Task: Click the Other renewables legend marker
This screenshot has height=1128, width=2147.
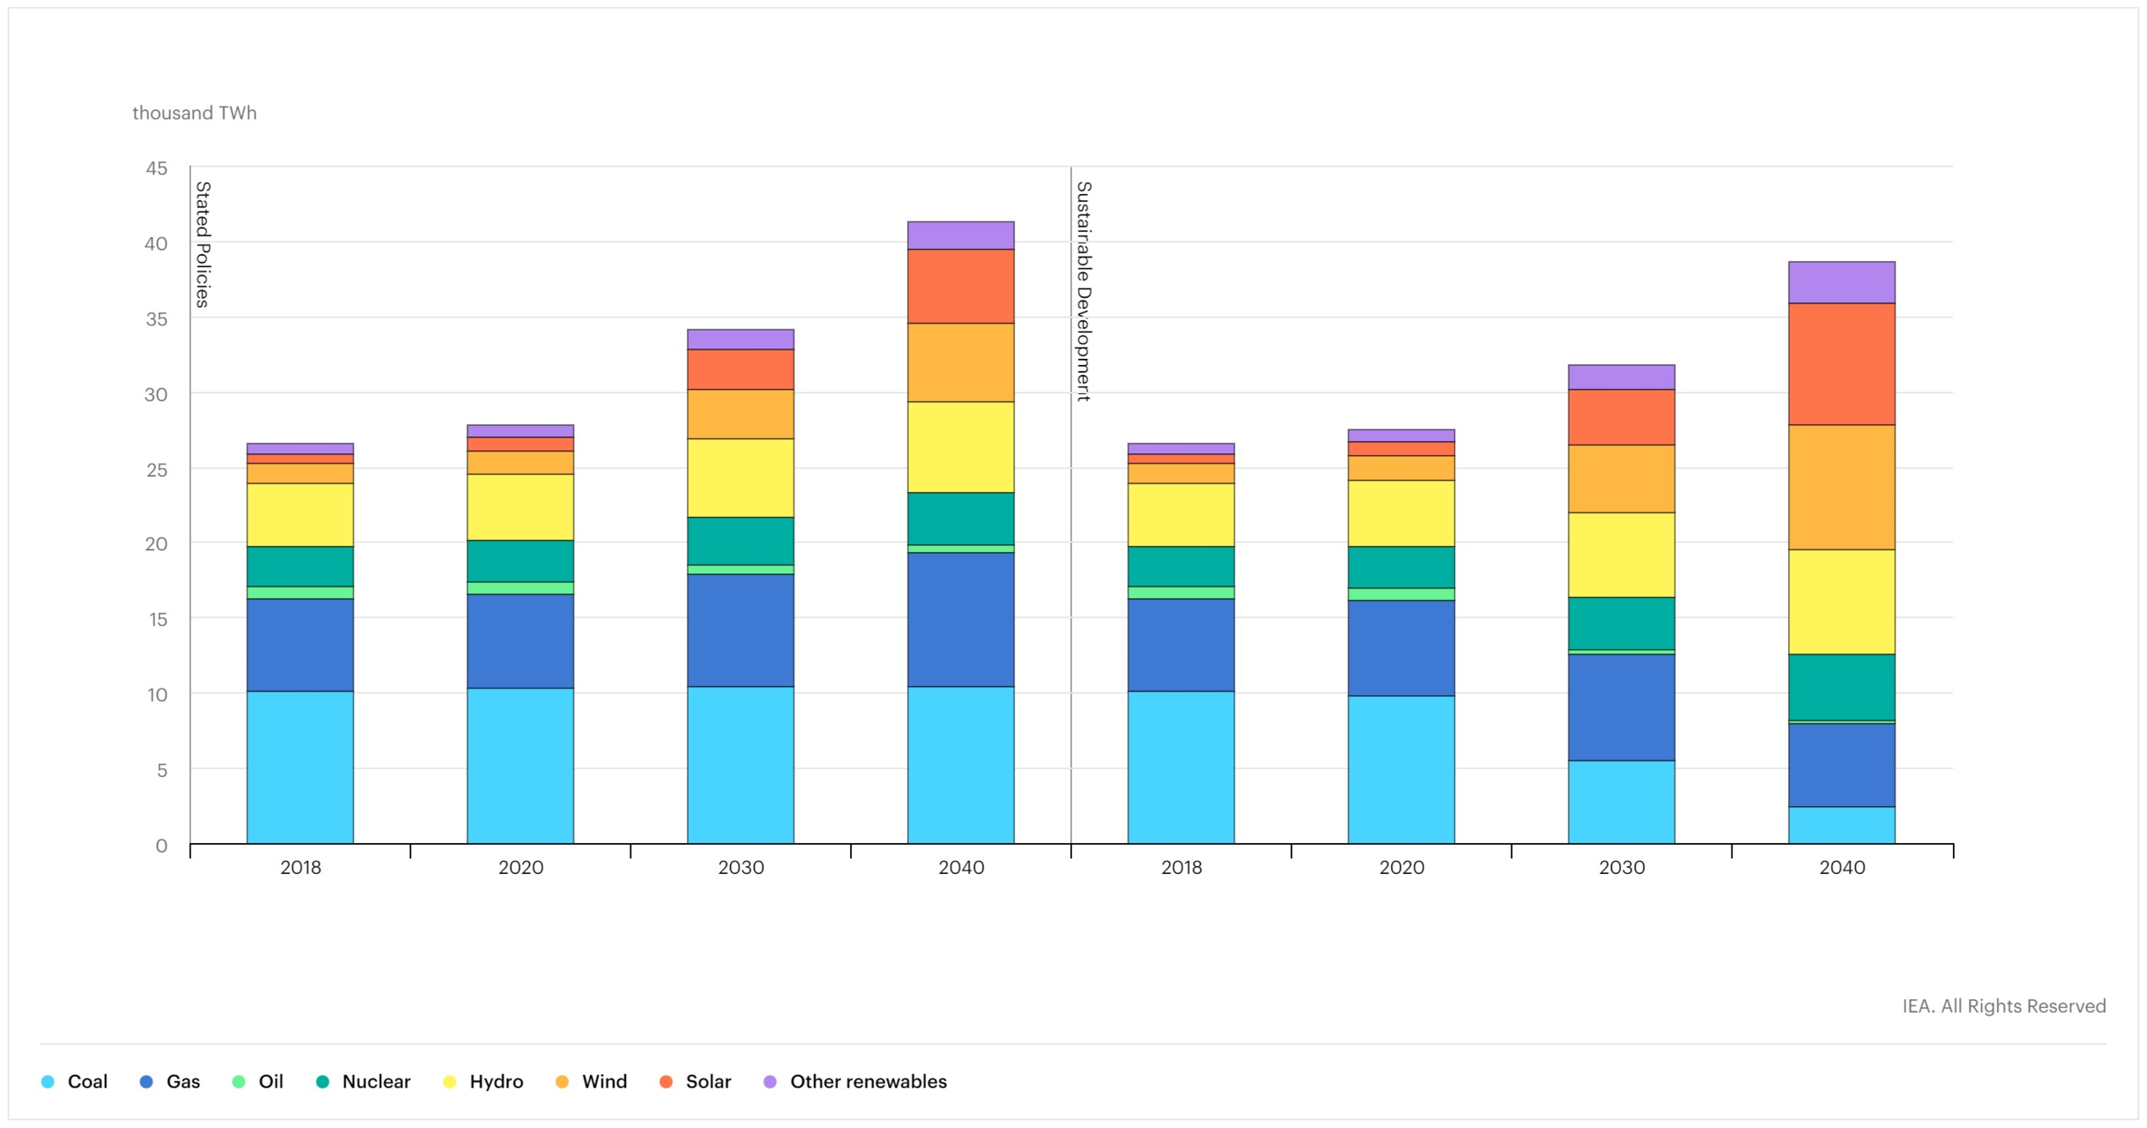Action: click(770, 1082)
